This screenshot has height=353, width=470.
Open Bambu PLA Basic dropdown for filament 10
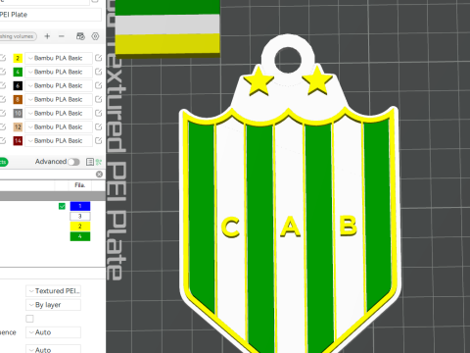pyautogui.click(x=59, y=113)
